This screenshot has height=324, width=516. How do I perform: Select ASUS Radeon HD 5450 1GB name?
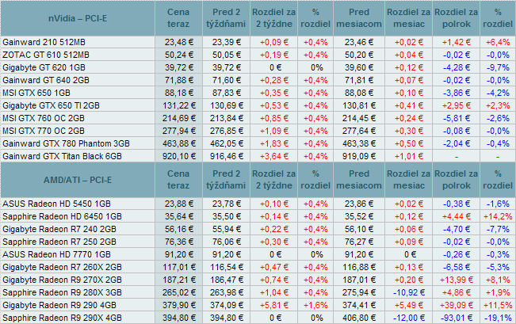[x=56, y=204]
